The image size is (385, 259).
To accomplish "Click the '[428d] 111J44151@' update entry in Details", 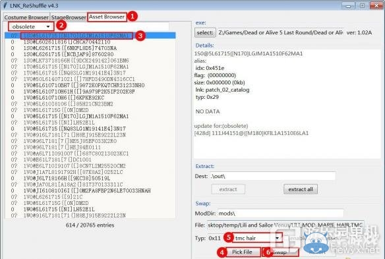I will coord(251,133).
